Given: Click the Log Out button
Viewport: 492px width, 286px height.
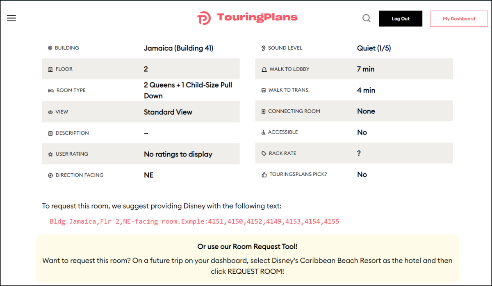Looking at the screenshot, I should [401, 18].
